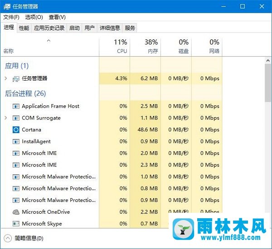
Task: Sort by the 网络 0% column header
Action: (x=207, y=47)
